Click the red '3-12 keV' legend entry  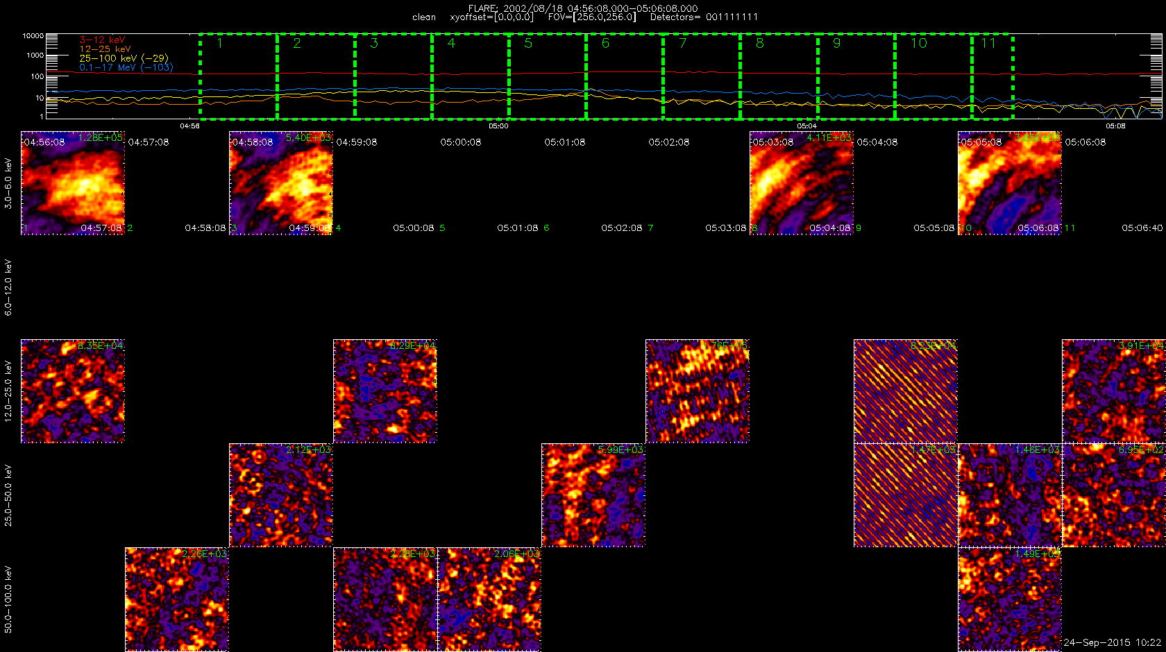[102, 40]
